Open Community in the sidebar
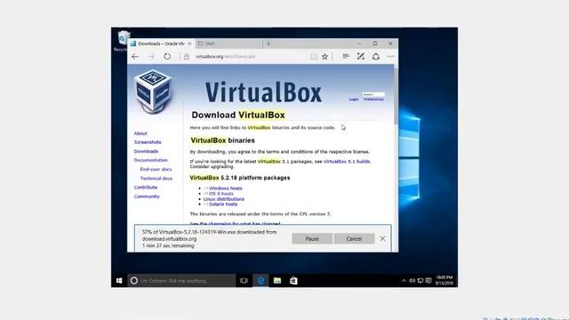The image size is (569, 320). click(x=147, y=196)
